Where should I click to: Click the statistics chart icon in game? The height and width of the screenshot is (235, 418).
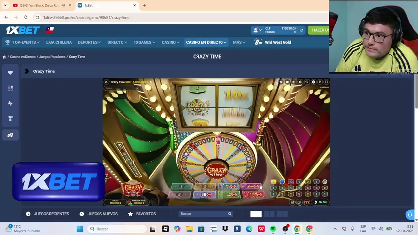[x=292, y=202]
